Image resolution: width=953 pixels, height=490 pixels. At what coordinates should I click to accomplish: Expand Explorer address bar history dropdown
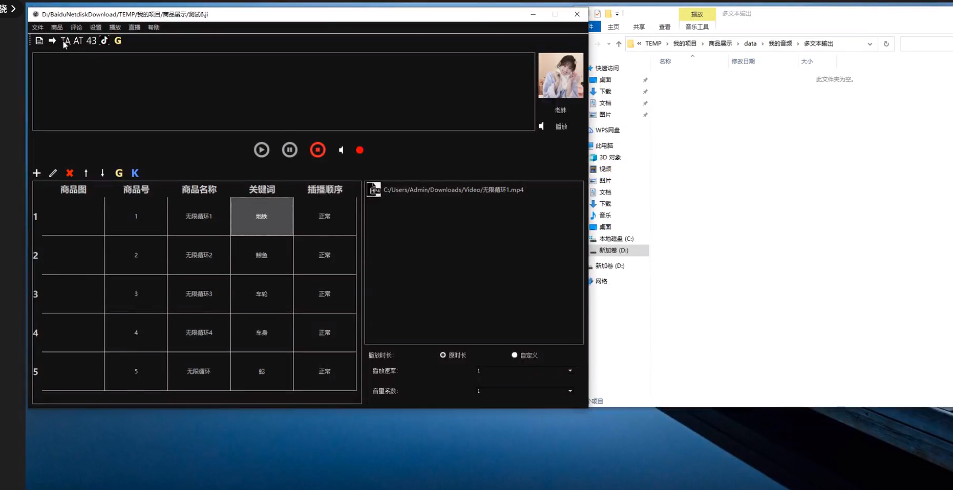(870, 44)
